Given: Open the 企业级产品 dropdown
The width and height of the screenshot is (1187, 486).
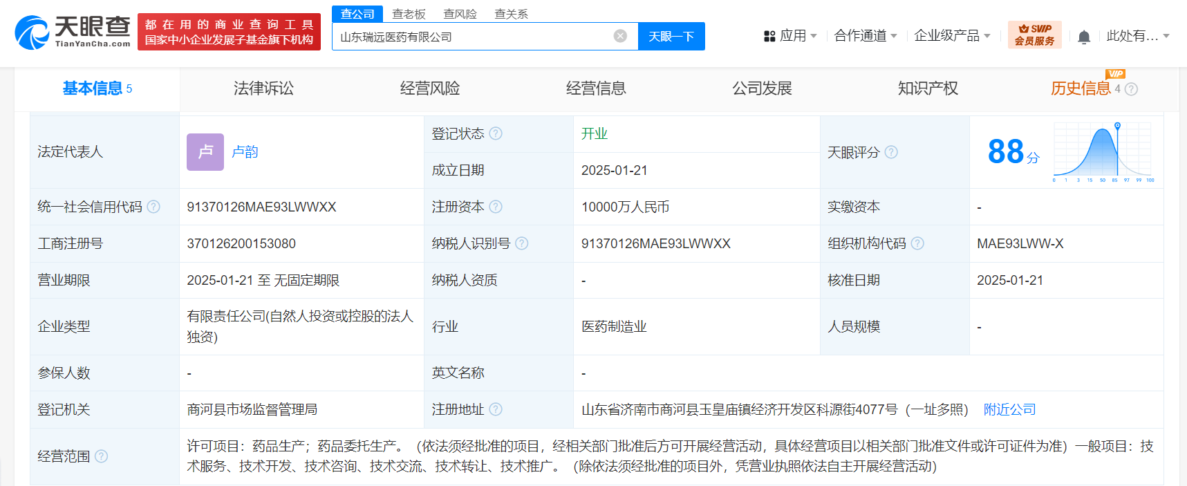Looking at the screenshot, I should (953, 36).
